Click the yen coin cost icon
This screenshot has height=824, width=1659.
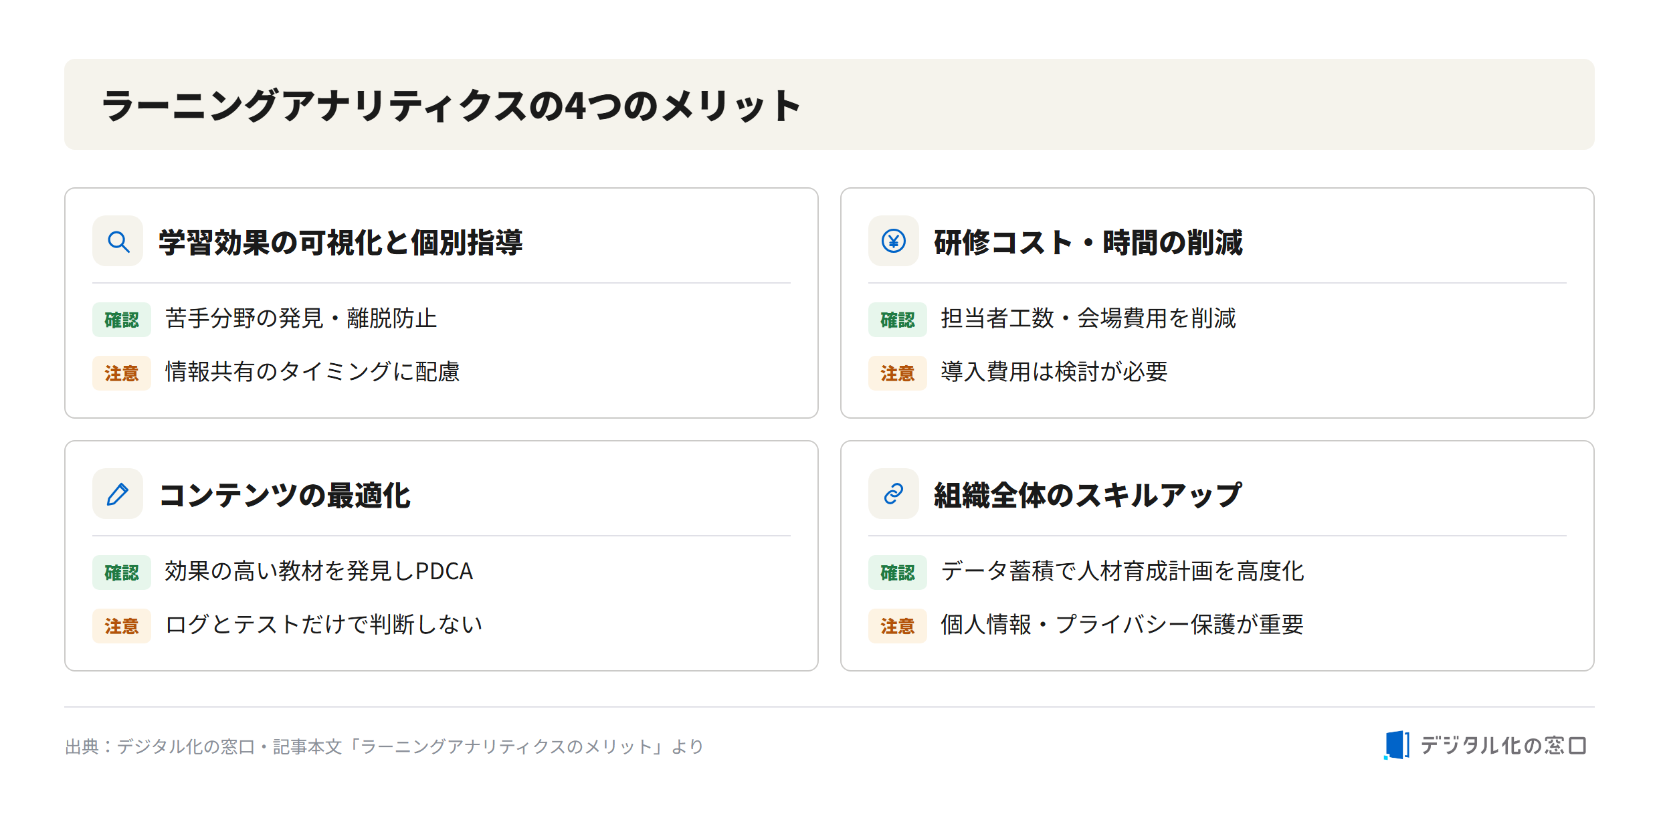894,241
